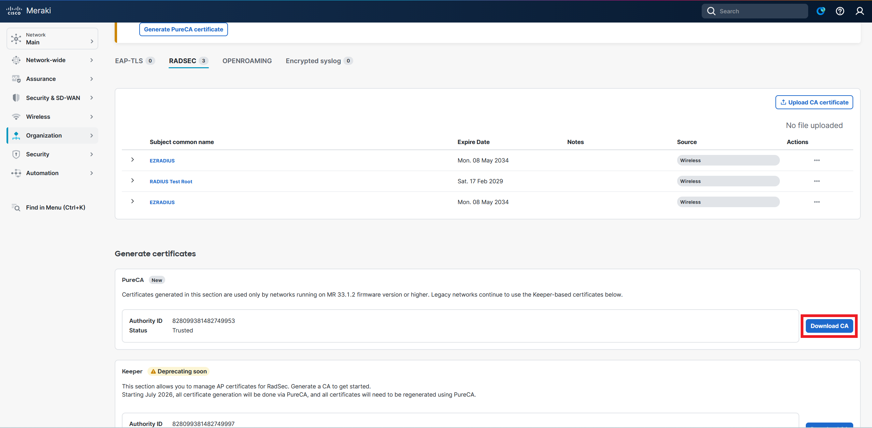The width and height of the screenshot is (872, 428).
Task: Click Keeper Authority ID 828099381482749997
Action: [203, 424]
